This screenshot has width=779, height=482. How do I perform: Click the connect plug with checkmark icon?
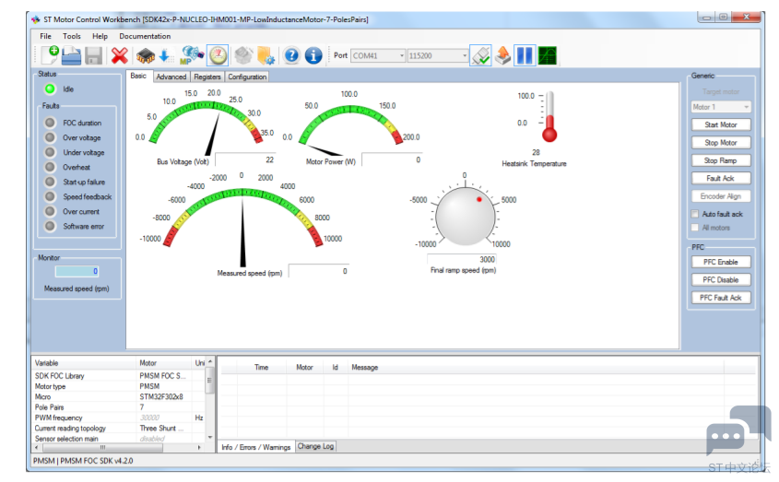(480, 55)
